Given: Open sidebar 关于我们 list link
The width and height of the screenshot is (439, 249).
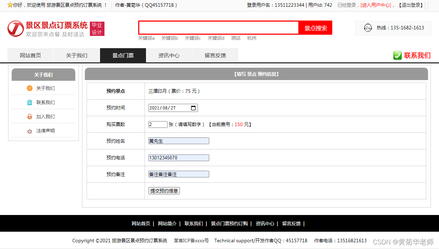Looking at the screenshot, I should point(46,88).
